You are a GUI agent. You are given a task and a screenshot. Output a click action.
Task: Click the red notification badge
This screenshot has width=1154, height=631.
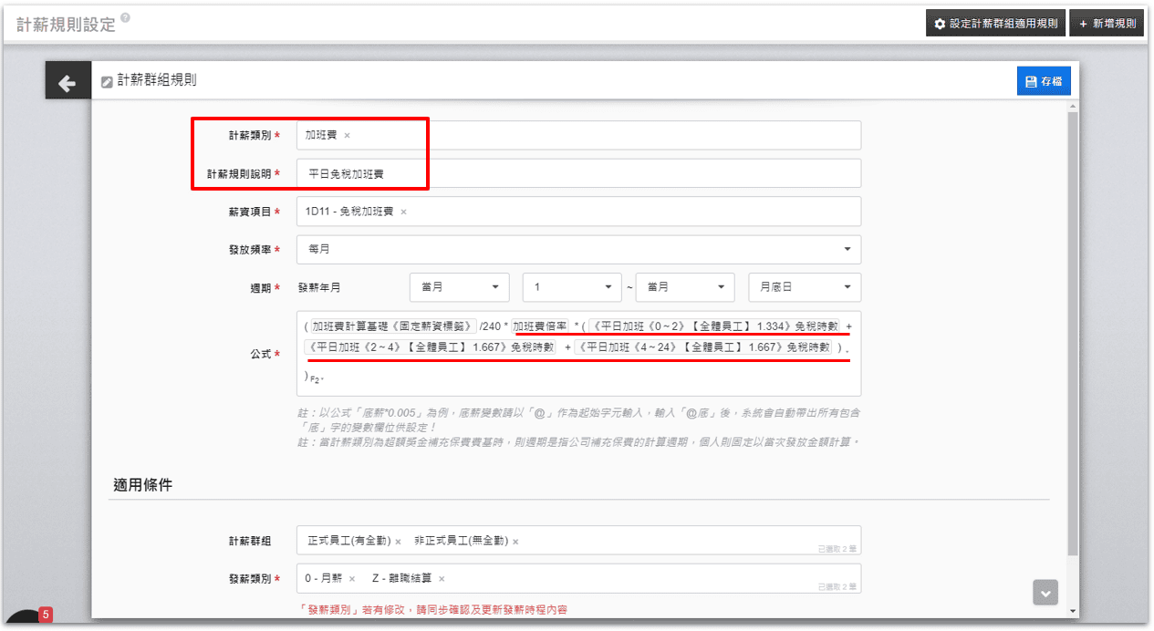coord(46,615)
